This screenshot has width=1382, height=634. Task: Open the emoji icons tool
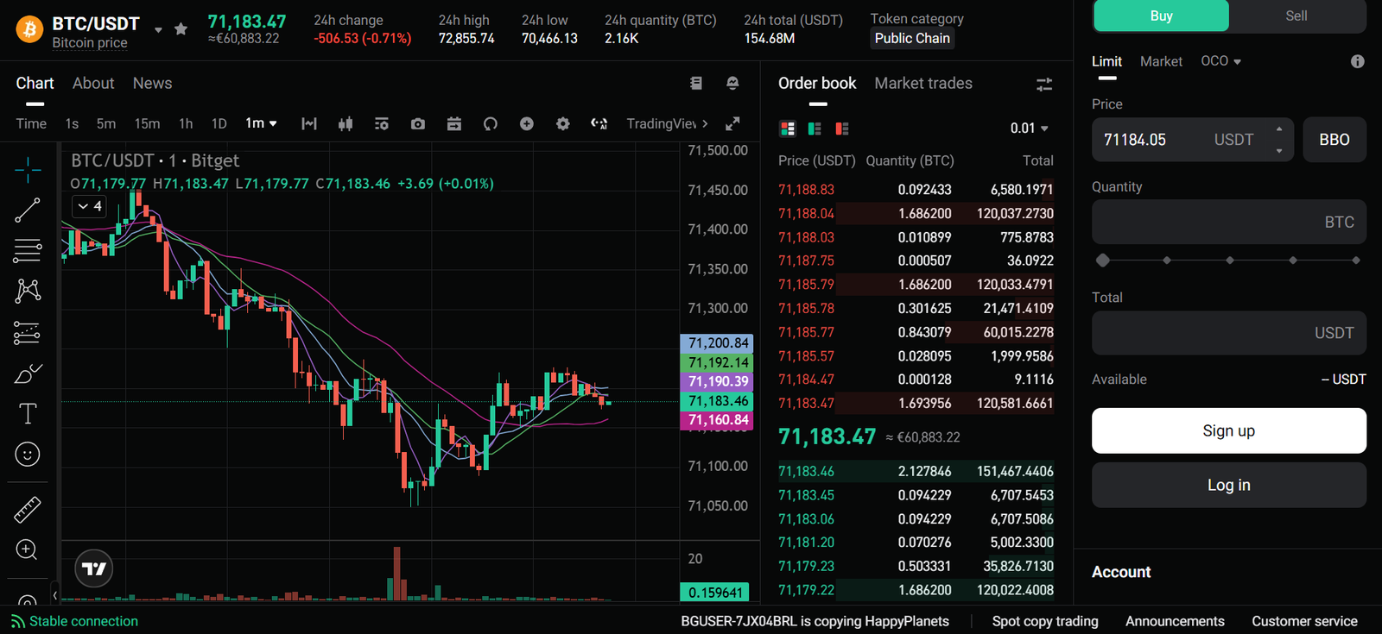28,455
